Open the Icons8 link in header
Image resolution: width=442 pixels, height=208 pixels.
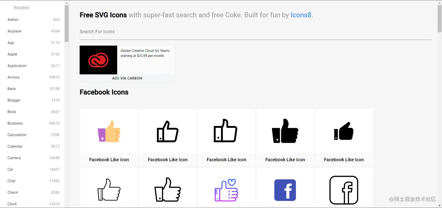click(301, 15)
